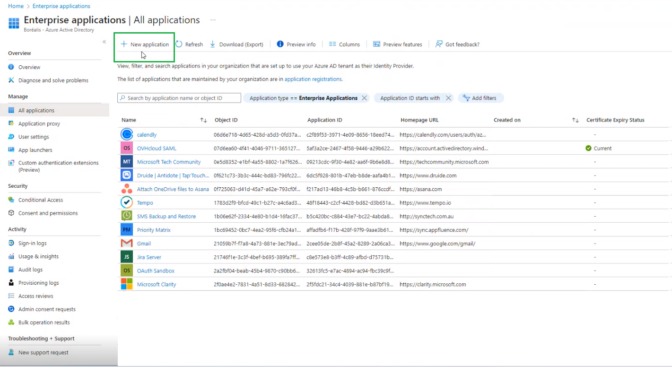Click the Home breadcrumb link
Viewport: 672px width, 367px height.
point(16,6)
